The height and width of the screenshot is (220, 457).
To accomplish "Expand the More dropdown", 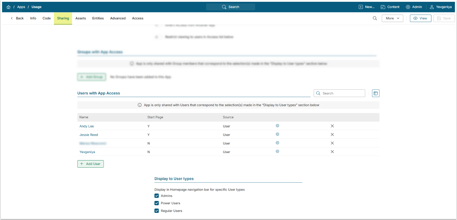I will 392,18.
